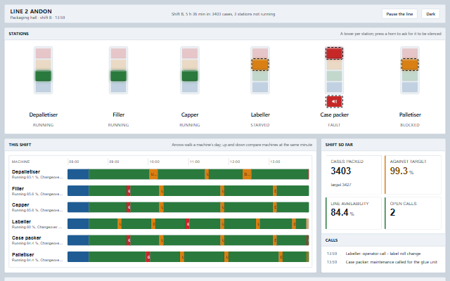This screenshot has height=281, width=450.
Task: Open the Labeller label roll change call
Action: click(383, 254)
